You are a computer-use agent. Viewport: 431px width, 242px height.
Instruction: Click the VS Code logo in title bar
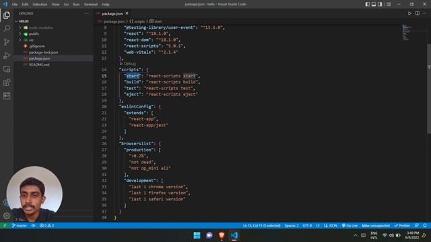pyautogui.click(x=5, y=4)
